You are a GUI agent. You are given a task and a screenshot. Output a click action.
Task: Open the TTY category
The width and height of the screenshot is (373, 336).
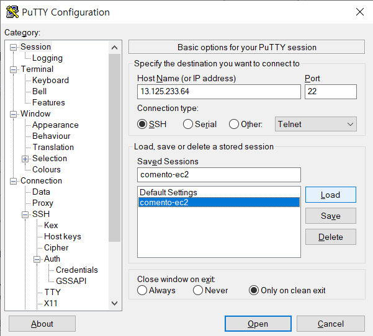pyautogui.click(x=53, y=292)
